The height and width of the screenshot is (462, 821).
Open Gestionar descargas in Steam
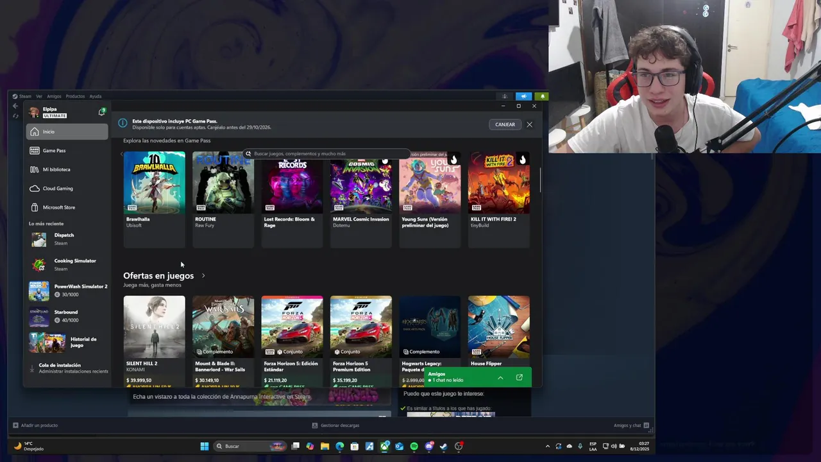[335, 425]
